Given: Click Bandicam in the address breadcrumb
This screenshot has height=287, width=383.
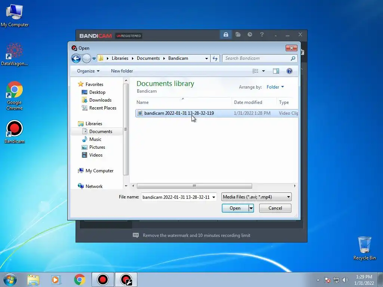Looking at the screenshot, I should (178, 58).
